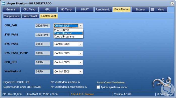Image resolution: width=176 pixels, height=98 pixels.
Task: Choose Control BIOS from the open list
Action: click(x=68, y=30)
